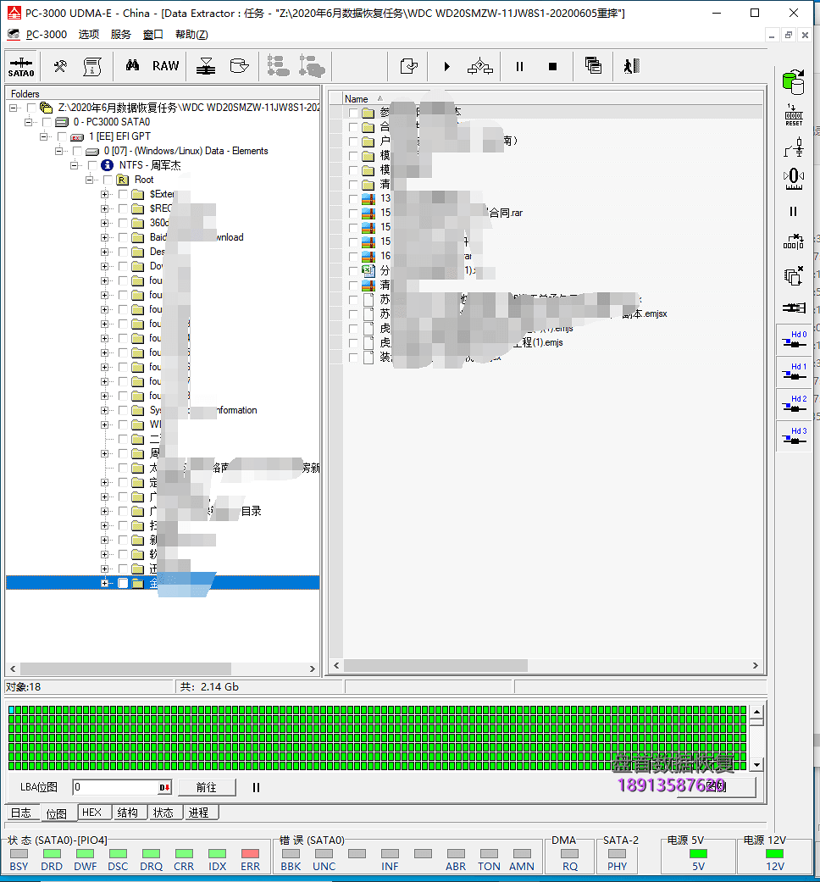Collapse the PC3000 SATA0 node

28,122
